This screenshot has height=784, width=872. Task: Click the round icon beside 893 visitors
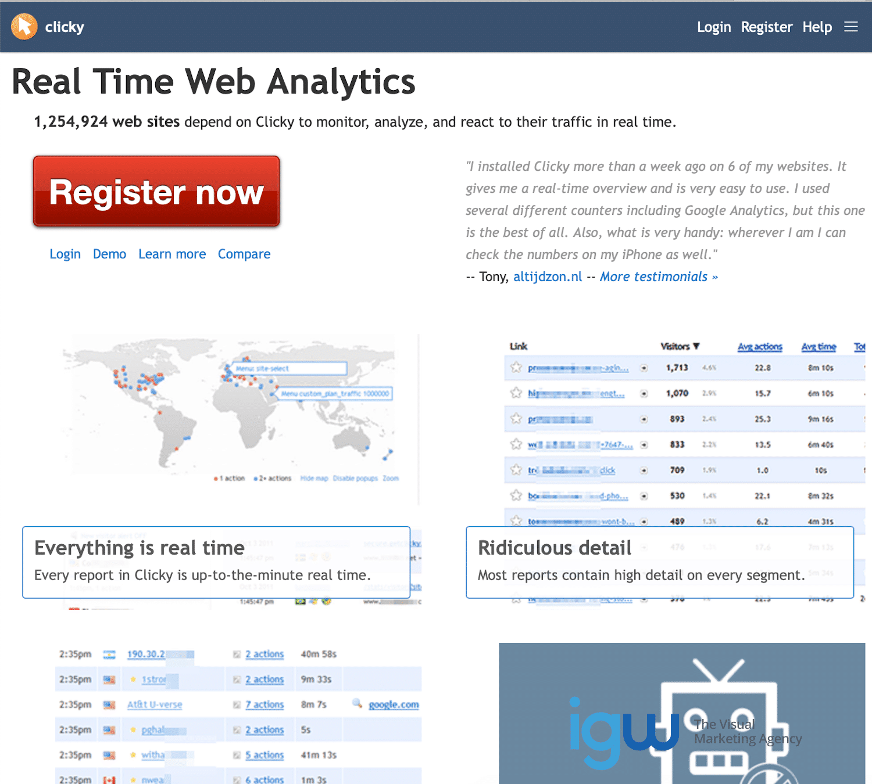tap(644, 419)
